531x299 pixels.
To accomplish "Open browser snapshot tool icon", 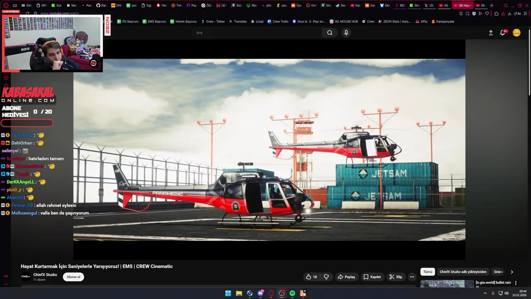I will [x=468, y=14].
